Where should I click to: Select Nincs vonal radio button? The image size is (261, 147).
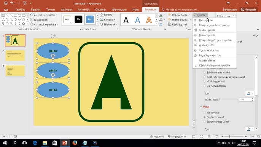point(205,113)
